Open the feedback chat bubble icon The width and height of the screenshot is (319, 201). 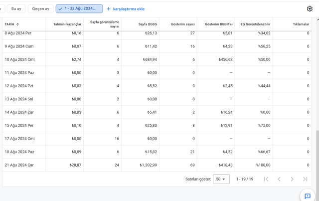[x=308, y=196]
